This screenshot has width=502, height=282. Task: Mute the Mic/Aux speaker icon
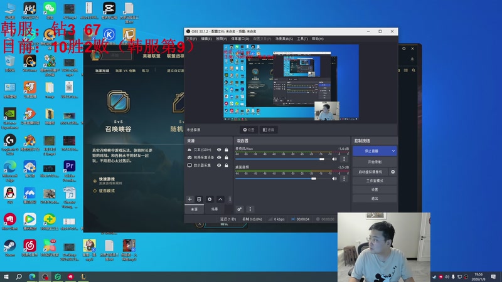pyautogui.click(x=334, y=159)
